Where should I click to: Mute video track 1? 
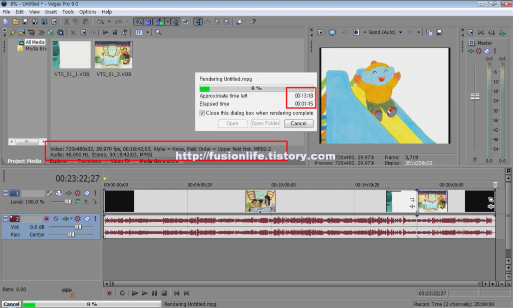coord(87,193)
